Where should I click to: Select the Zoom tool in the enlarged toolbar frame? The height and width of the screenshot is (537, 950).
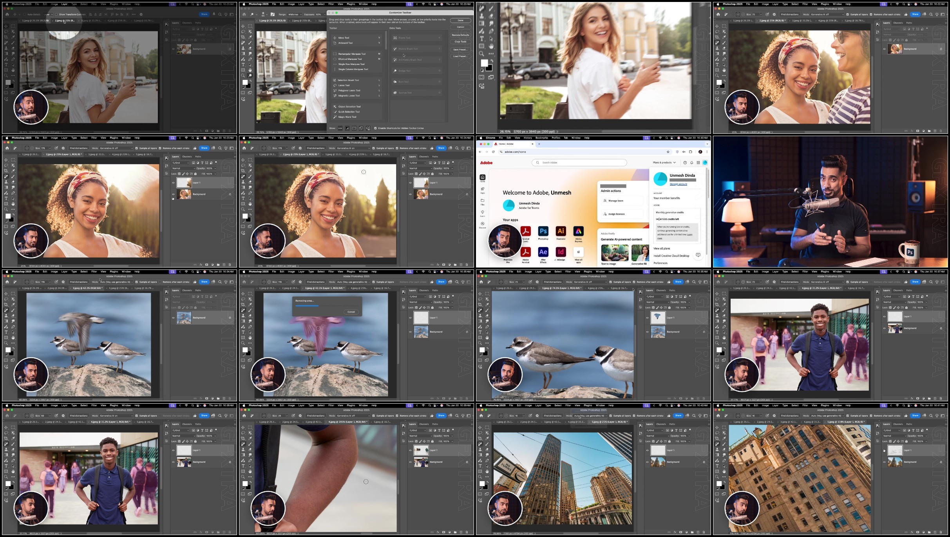tap(481, 54)
